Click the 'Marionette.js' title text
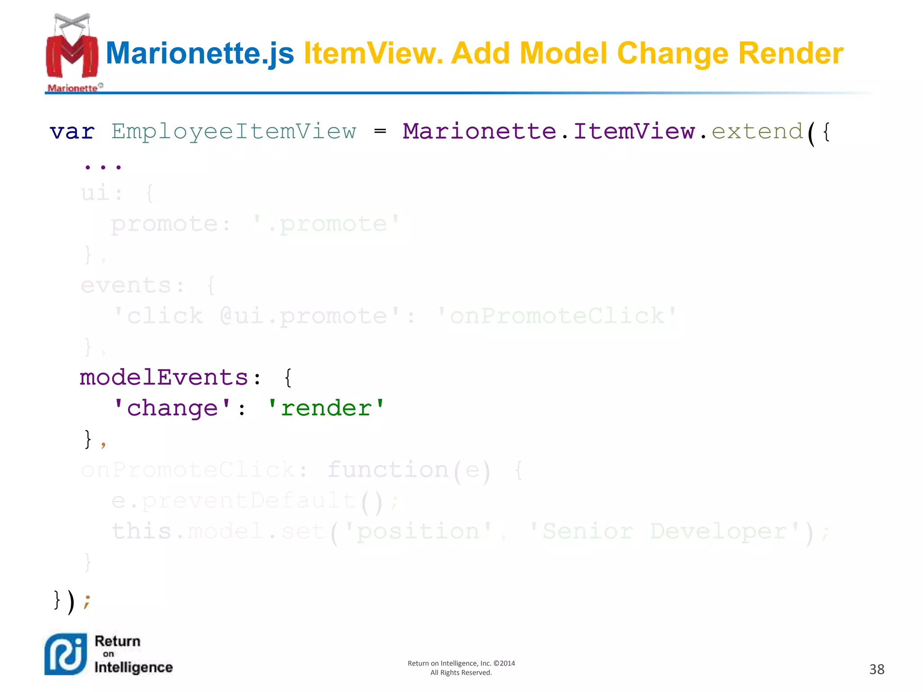The image size is (923, 692). (x=200, y=54)
